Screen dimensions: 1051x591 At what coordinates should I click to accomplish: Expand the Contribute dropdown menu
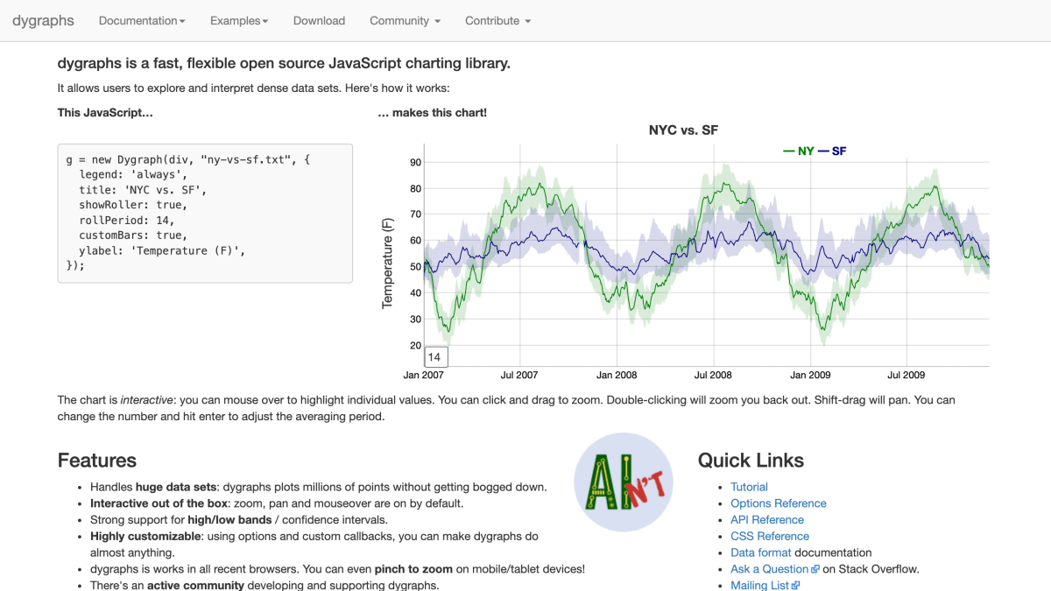(x=497, y=20)
